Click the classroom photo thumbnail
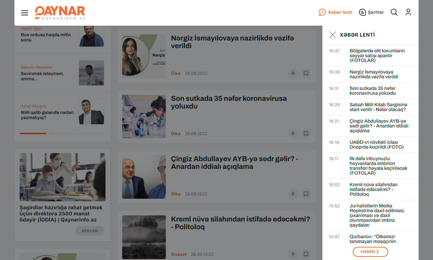The image size is (433, 260). (x=63, y=177)
